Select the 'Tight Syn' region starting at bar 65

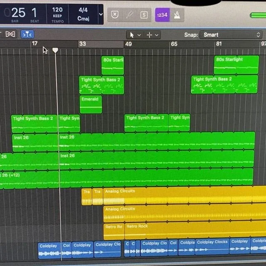coord(179,123)
